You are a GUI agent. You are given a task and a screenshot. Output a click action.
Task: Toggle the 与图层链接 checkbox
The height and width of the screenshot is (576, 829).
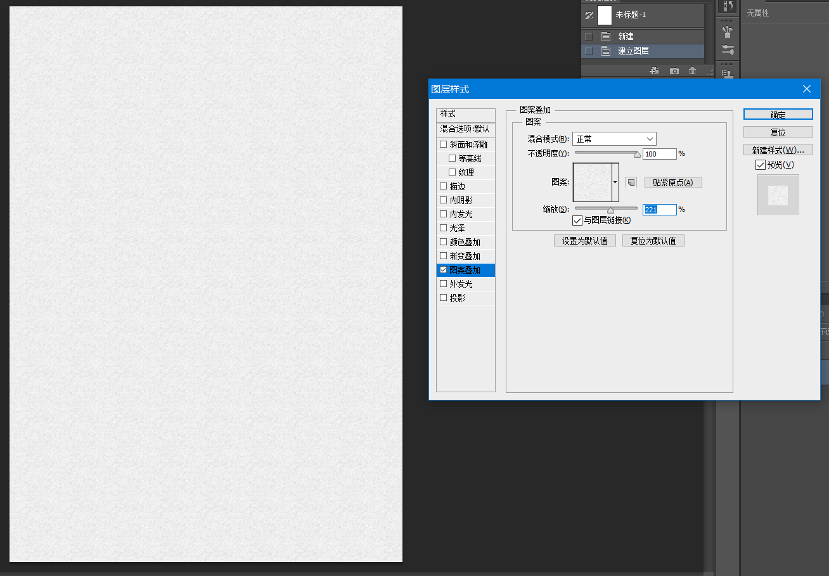pos(577,221)
